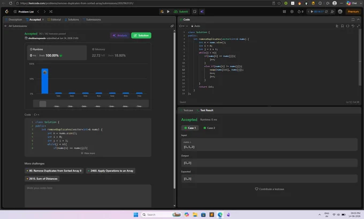
Task: Submit the solution
Action: pyautogui.click(x=181, y=12)
